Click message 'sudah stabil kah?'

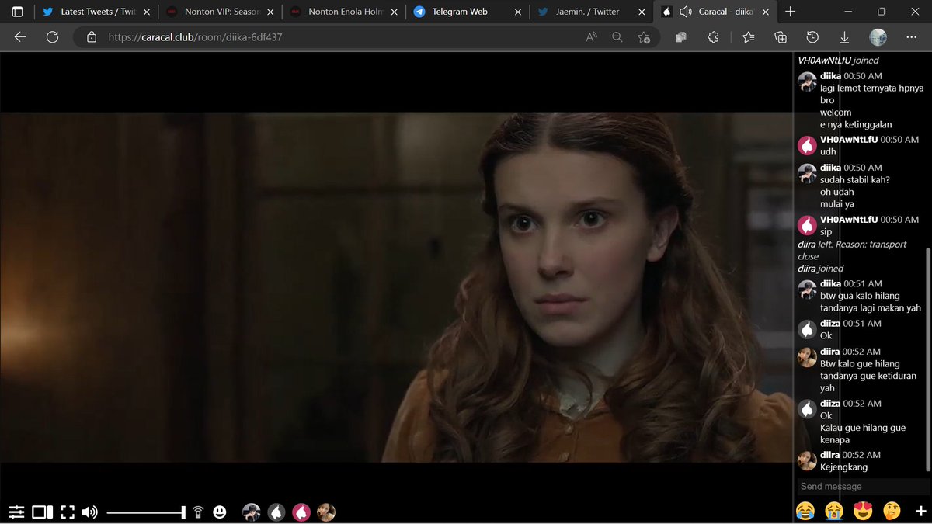pyautogui.click(x=854, y=180)
